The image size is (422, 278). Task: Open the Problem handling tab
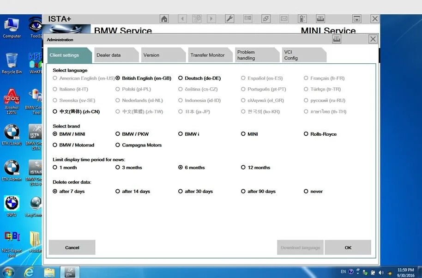tap(257, 55)
